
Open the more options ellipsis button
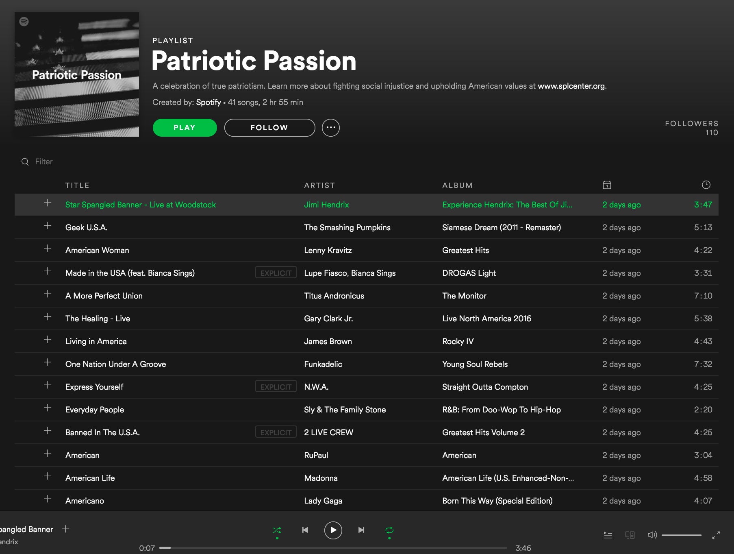331,128
